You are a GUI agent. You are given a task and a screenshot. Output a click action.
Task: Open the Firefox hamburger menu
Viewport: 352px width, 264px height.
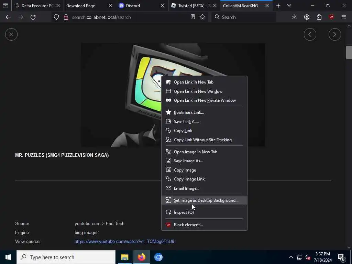click(344, 17)
